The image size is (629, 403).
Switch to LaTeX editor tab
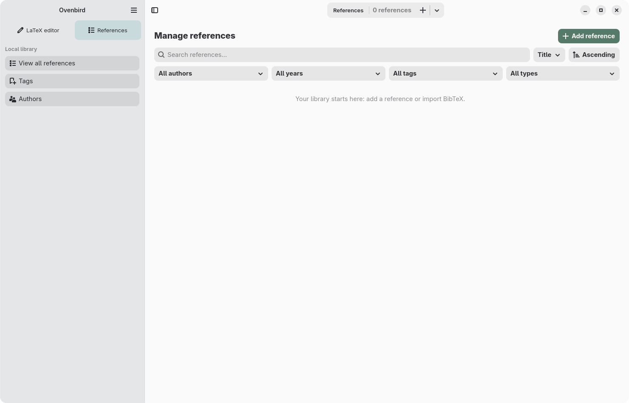[x=38, y=30]
